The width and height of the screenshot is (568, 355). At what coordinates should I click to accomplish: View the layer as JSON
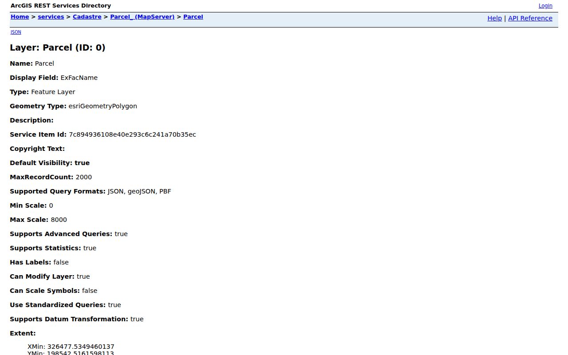pyautogui.click(x=16, y=32)
